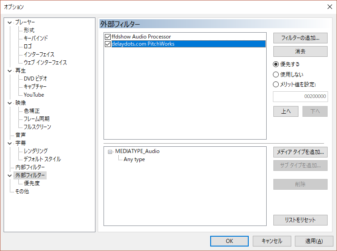Uncheck the delaydots.com PitchWorks checkbox

click(108, 44)
